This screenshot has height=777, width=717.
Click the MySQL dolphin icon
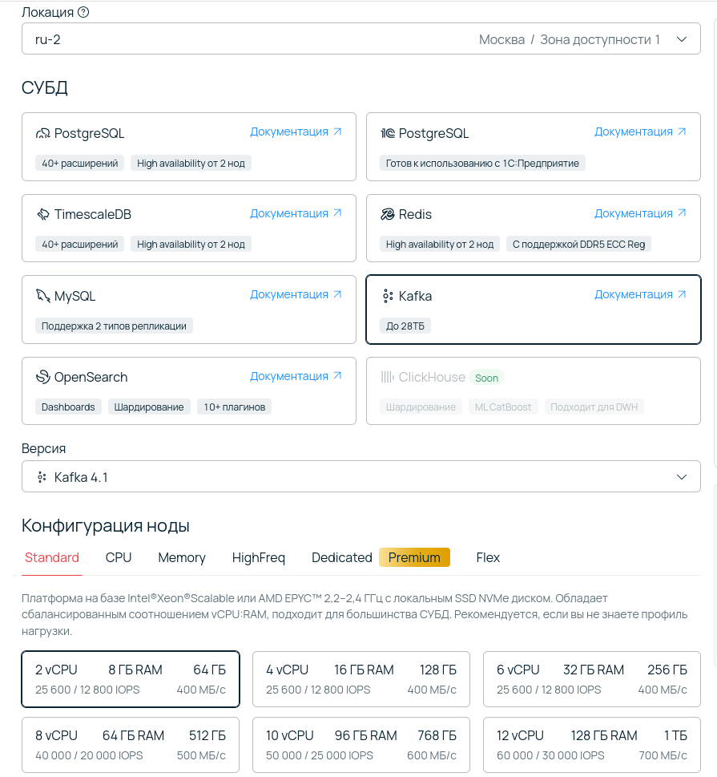[x=43, y=296]
